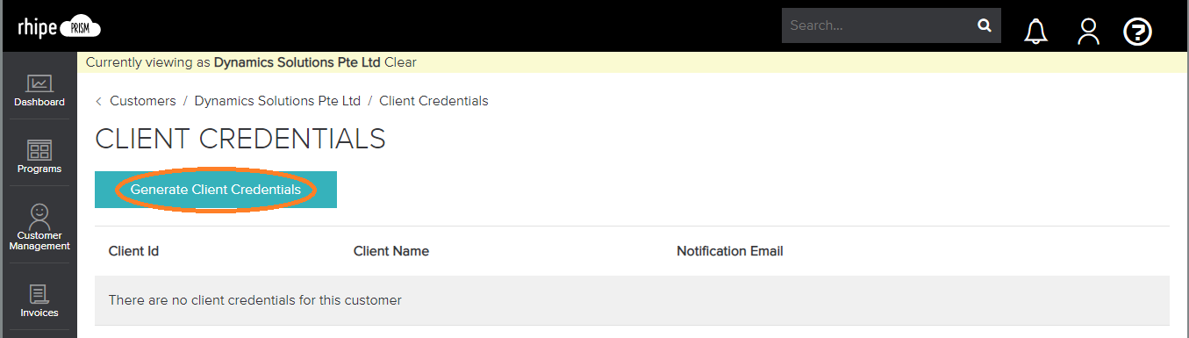Open the Dashboard menu item label
Viewport: 1189px width, 338px height.
[39, 102]
